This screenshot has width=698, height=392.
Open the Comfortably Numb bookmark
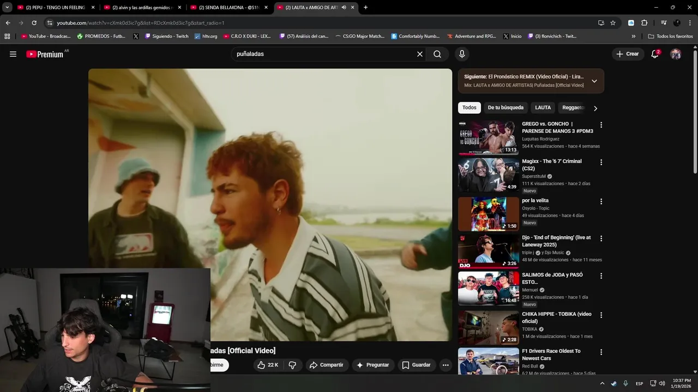415,36
